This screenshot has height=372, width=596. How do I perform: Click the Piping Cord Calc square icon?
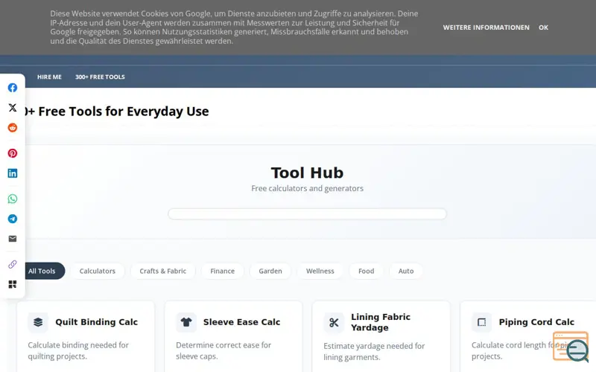[481, 322]
